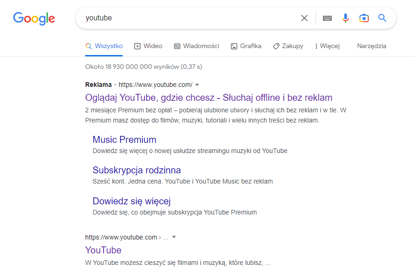Open the on-screen keyboard icon
Screen dimensions: 415x270
(x=327, y=18)
